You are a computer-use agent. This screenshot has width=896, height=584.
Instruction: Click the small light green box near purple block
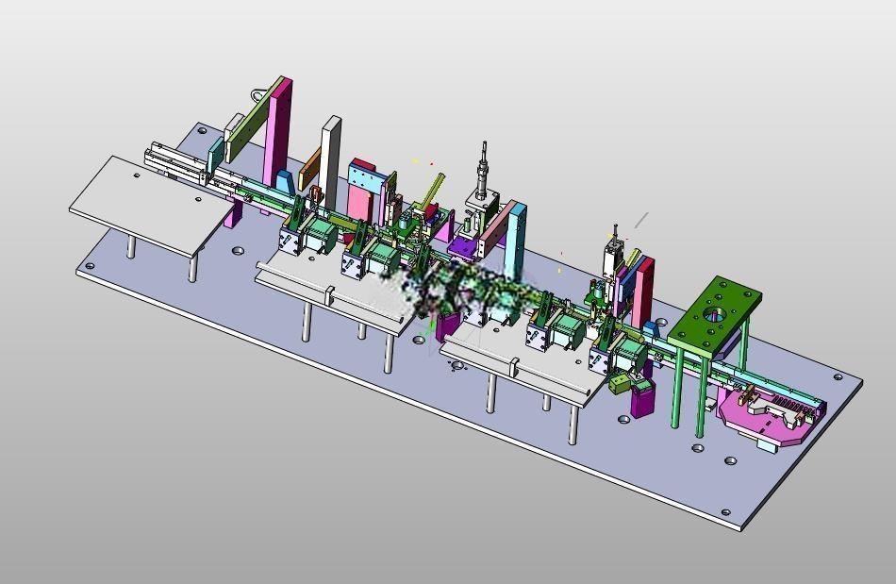(x=620, y=383)
